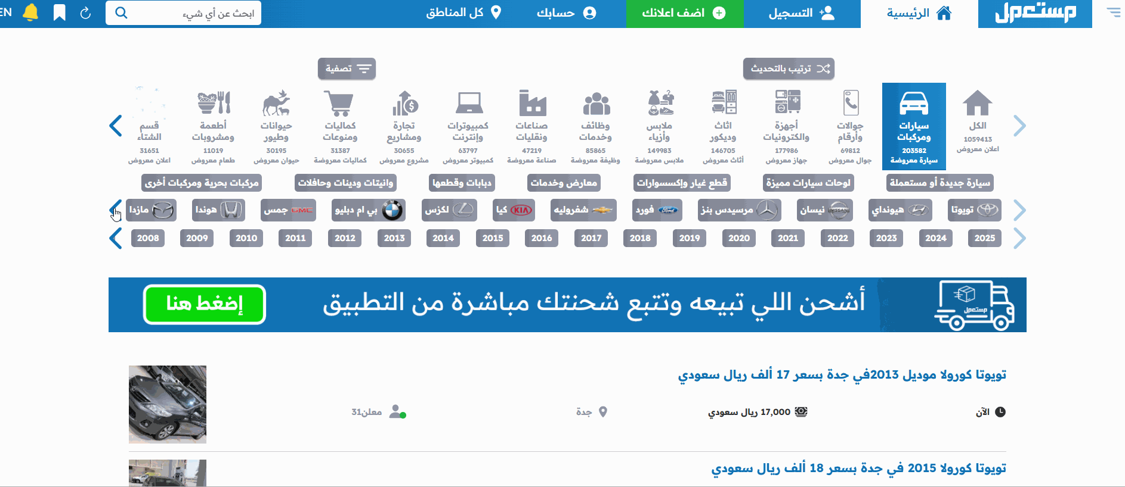
Task: Go to the الرئيسية home tab
Action: 919,14
